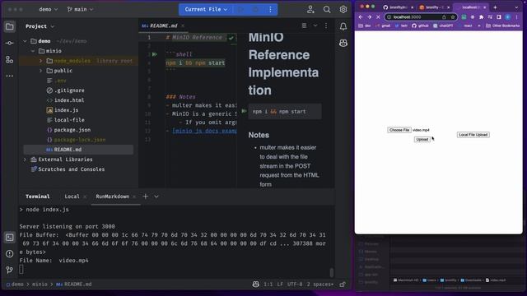Select package.json in project tree
The image size is (527, 296).
72,130
